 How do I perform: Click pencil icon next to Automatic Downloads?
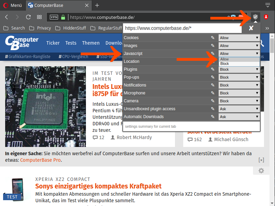[x=212, y=116]
